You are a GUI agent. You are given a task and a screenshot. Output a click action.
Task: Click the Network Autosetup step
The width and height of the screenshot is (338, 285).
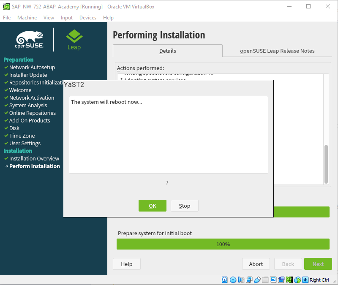(32, 68)
